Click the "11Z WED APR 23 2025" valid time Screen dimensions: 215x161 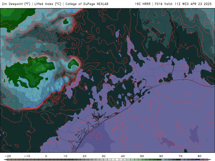click(193, 4)
